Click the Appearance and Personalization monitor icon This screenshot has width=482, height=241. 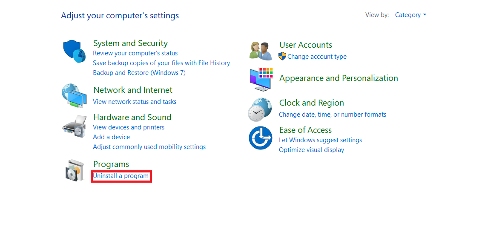click(x=261, y=79)
